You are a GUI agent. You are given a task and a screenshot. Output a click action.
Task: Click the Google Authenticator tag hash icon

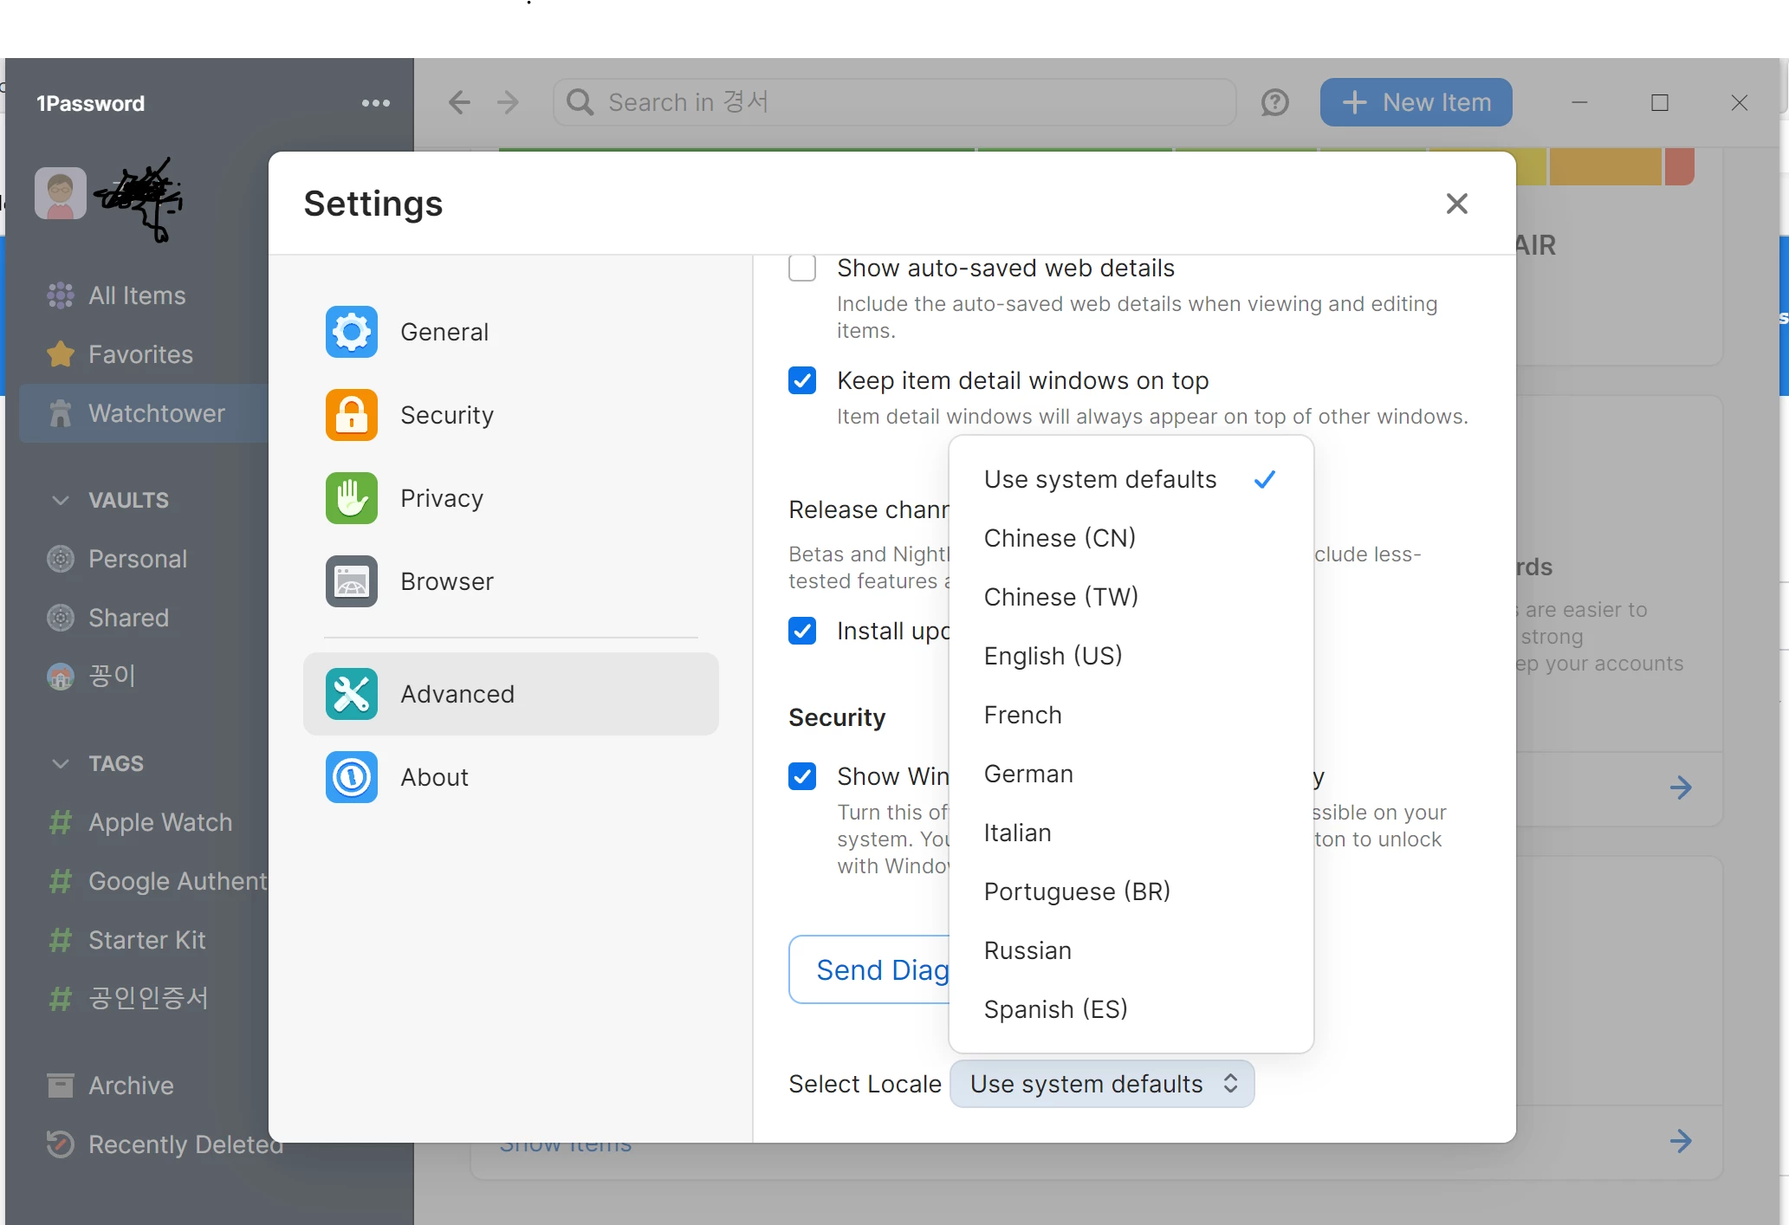point(61,881)
